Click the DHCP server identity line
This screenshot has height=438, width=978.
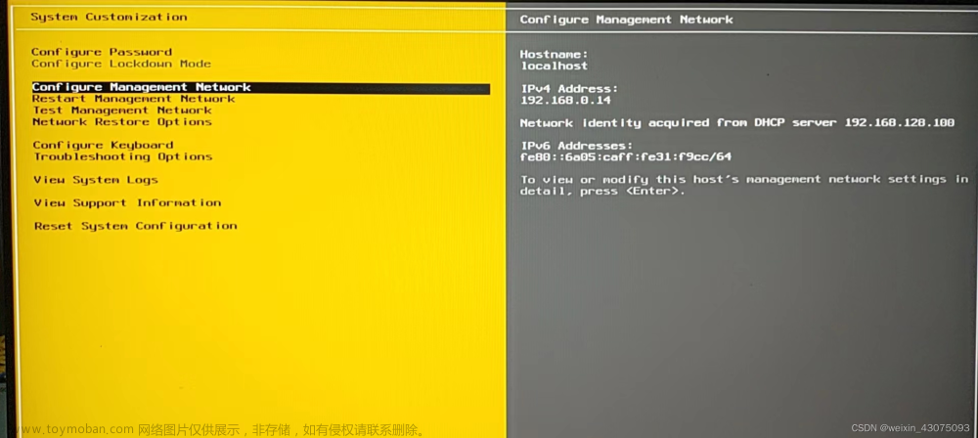point(737,123)
